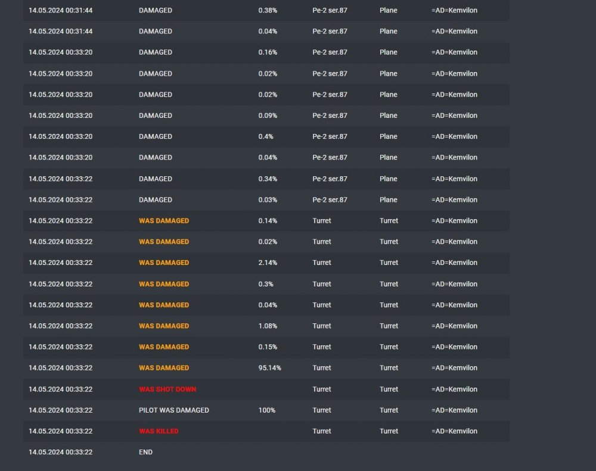The image size is (596, 471).
Task: Click the "END" event label
Action: pos(145,452)
